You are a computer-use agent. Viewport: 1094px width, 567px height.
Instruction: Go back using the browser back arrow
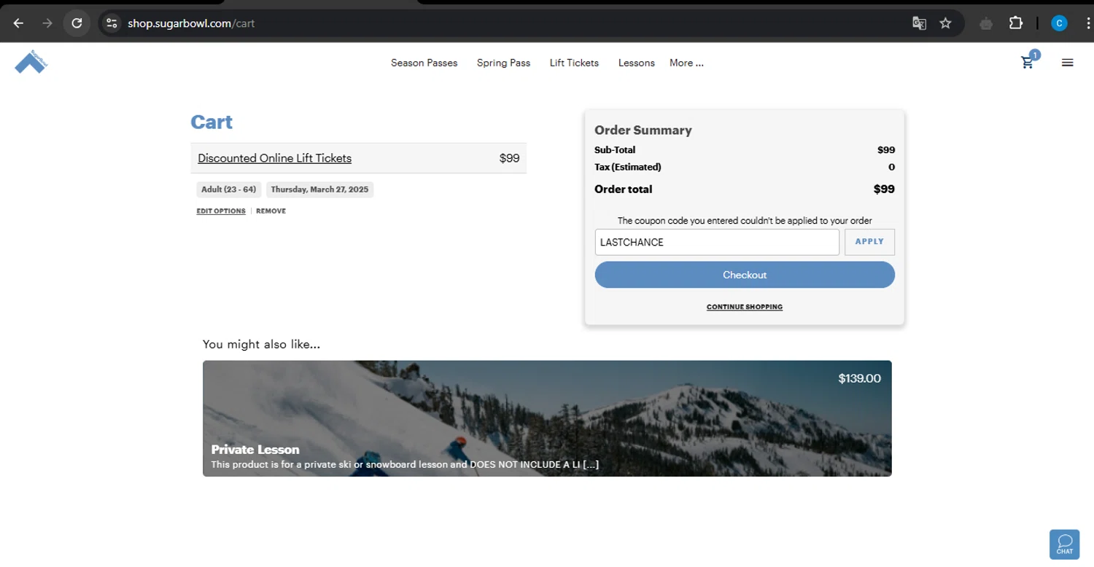coord(19,23)
